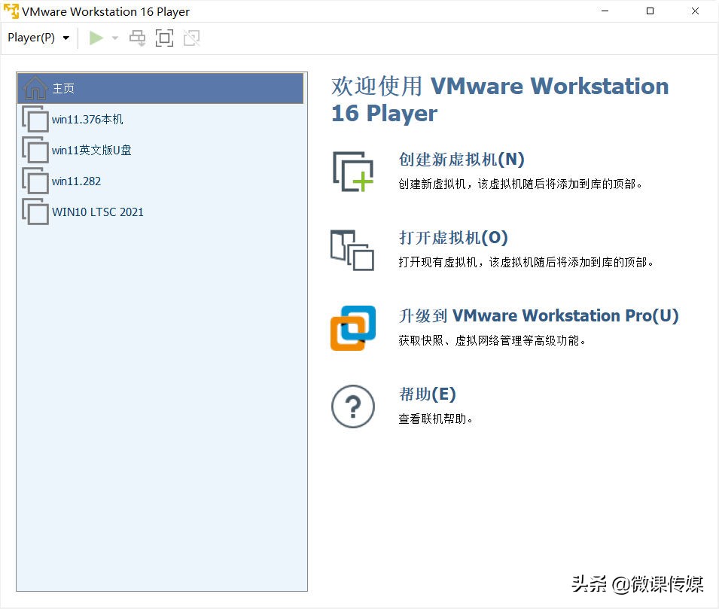Select the win11英文版U盘 virtual machine

coord(160,151)
